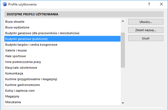
Task: Select the Hale sportowe profile
Action: [x=63, y=56]
